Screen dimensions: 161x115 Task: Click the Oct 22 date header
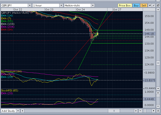tap(18, 10)
